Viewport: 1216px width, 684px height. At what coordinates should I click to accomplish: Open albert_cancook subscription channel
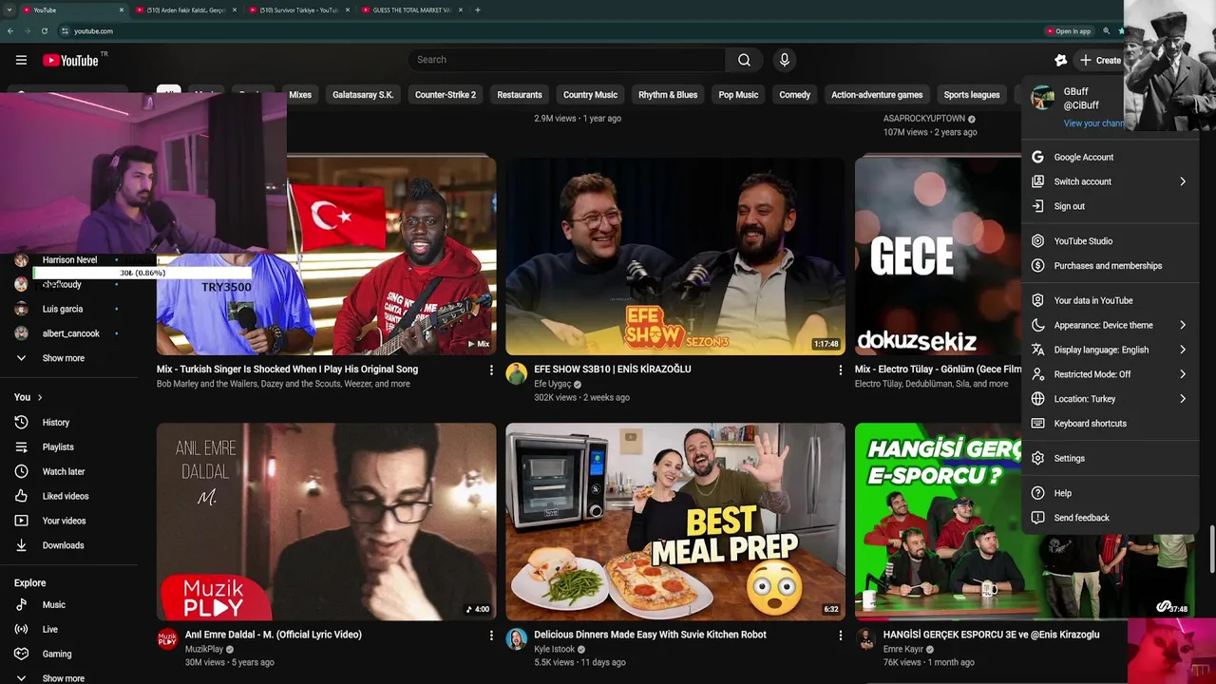[x=70, y=333]
